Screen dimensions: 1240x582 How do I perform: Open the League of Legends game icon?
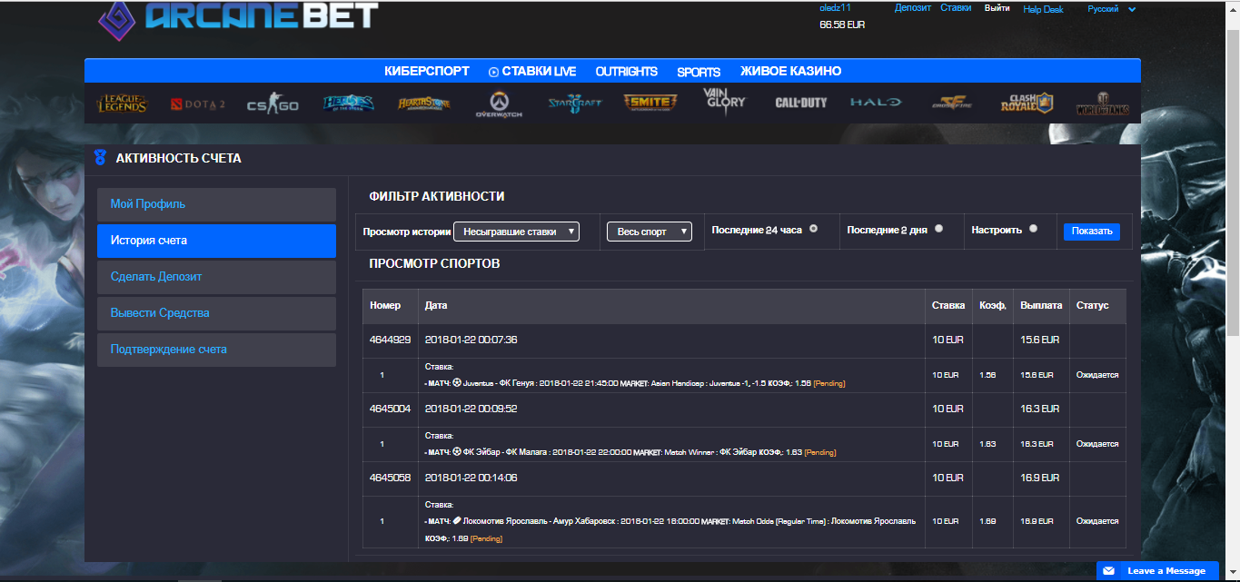[122, 104]
